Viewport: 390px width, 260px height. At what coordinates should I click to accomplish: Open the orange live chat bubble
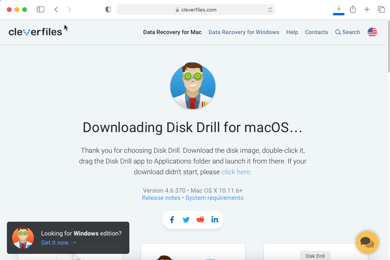tap(367, 242)
